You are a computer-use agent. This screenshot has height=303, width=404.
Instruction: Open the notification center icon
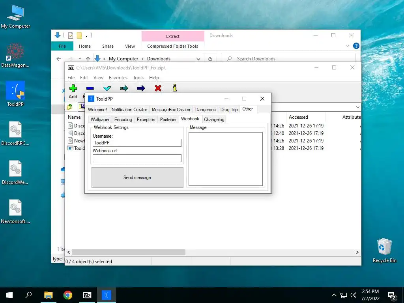tap(392, 295)
